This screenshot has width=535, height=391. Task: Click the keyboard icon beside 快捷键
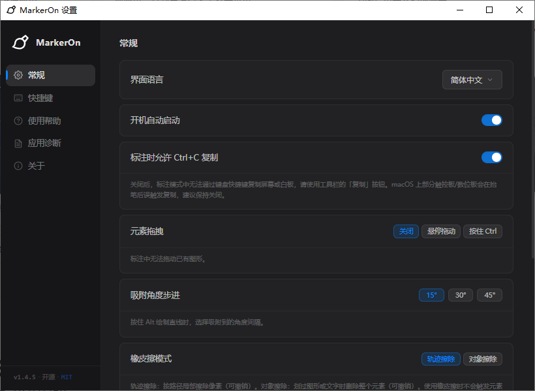pyautogui.click(x=18, y=98)
